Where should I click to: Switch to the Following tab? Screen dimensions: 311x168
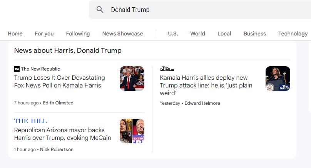[78, 34]
